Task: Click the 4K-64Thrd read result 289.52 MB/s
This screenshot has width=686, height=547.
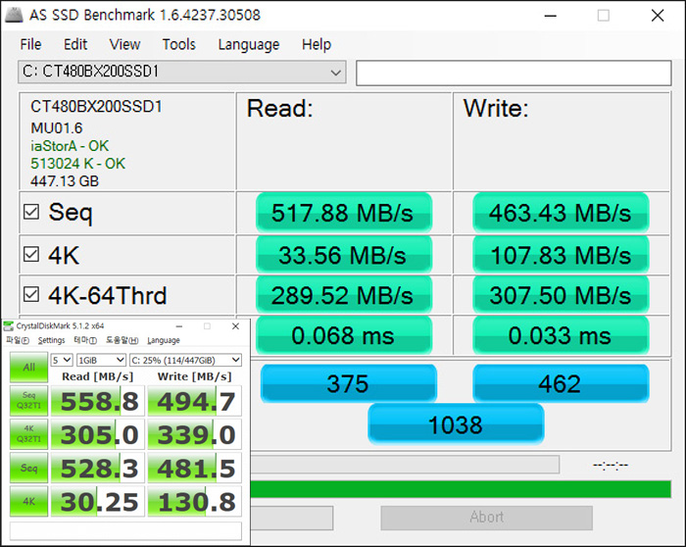Action: click(344, 295)
